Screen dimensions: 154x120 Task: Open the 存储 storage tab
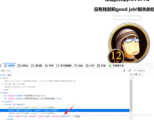[101, 66]
